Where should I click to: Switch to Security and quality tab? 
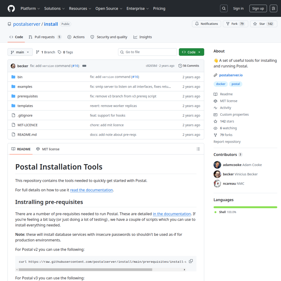(x=109, y=37)
